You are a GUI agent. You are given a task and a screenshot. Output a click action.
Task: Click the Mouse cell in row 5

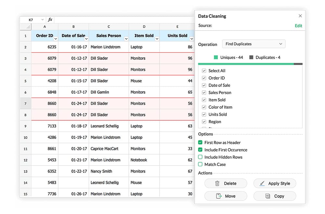pos(144,81)
